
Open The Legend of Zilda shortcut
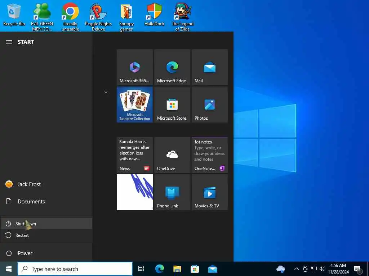[182, 17]
